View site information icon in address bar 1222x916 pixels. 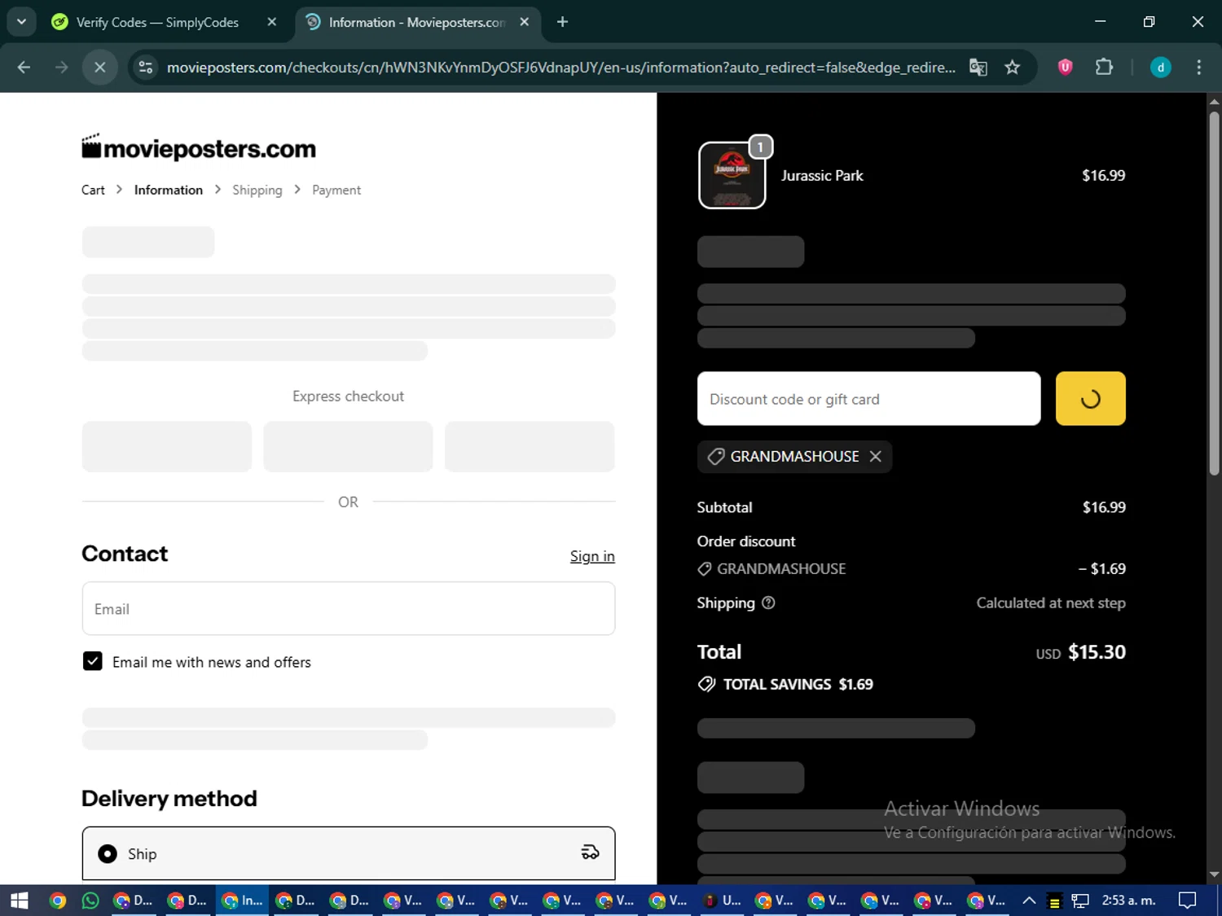146,68
